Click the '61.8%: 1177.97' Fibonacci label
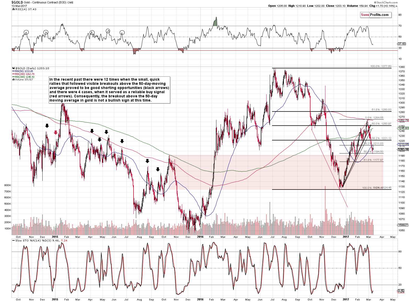Image resolution: width=409 pixels, height=302 pixels. (373, 160)
